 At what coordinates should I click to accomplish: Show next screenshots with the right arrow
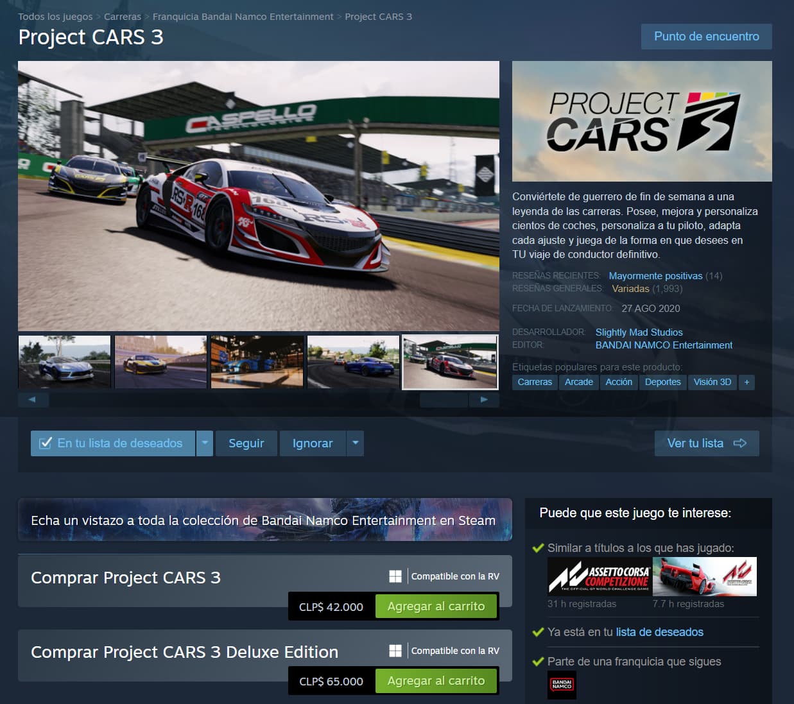(x=485, y=399)
